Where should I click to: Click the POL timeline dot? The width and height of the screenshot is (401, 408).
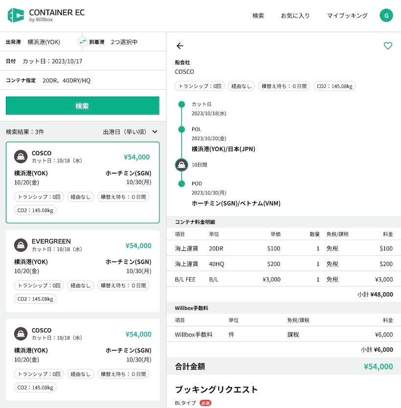(181, 129)
